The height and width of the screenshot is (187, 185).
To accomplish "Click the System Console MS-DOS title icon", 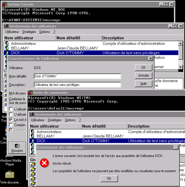I will [x=5, y=4].
